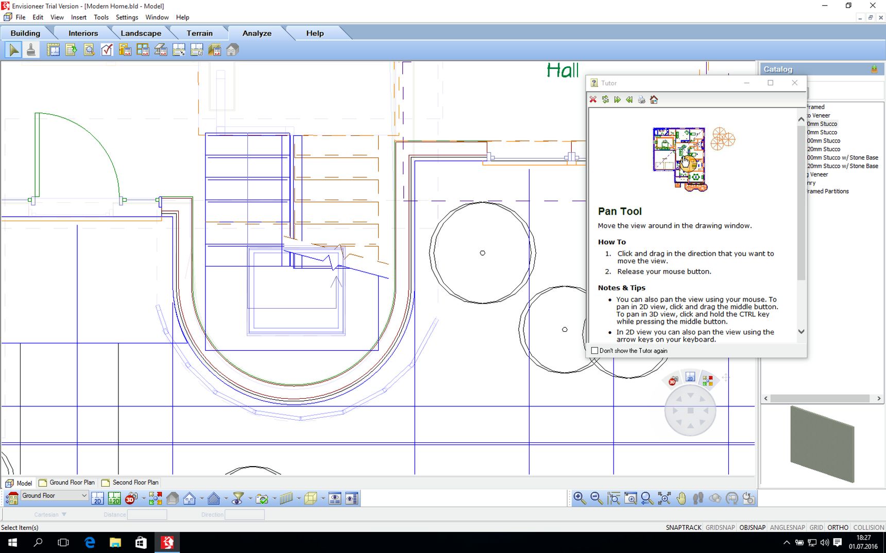Open the Building tab
The width and height of the screenshot is (886, 553).
click(x=25, y=33)
